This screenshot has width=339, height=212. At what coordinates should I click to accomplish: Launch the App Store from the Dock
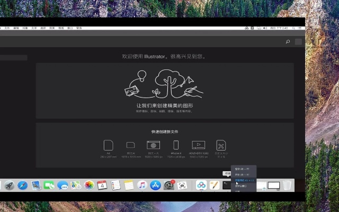155,185
